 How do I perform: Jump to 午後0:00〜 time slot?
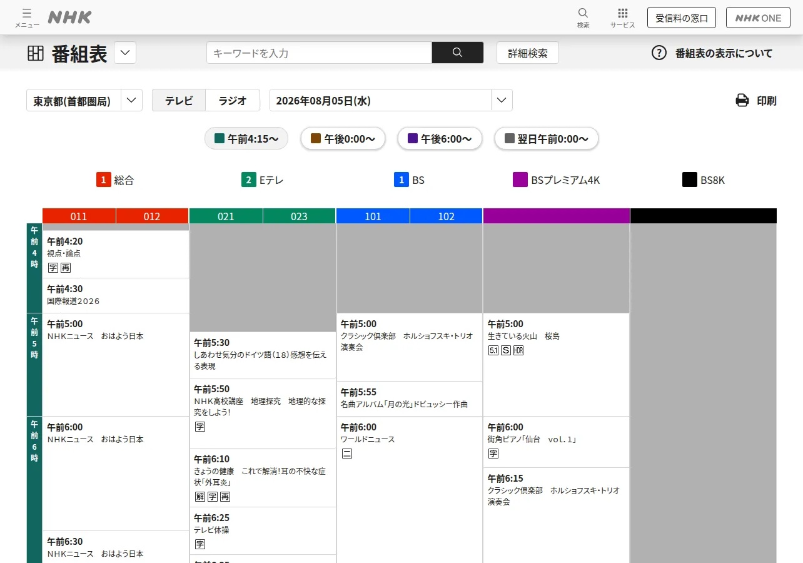(343, 138)
